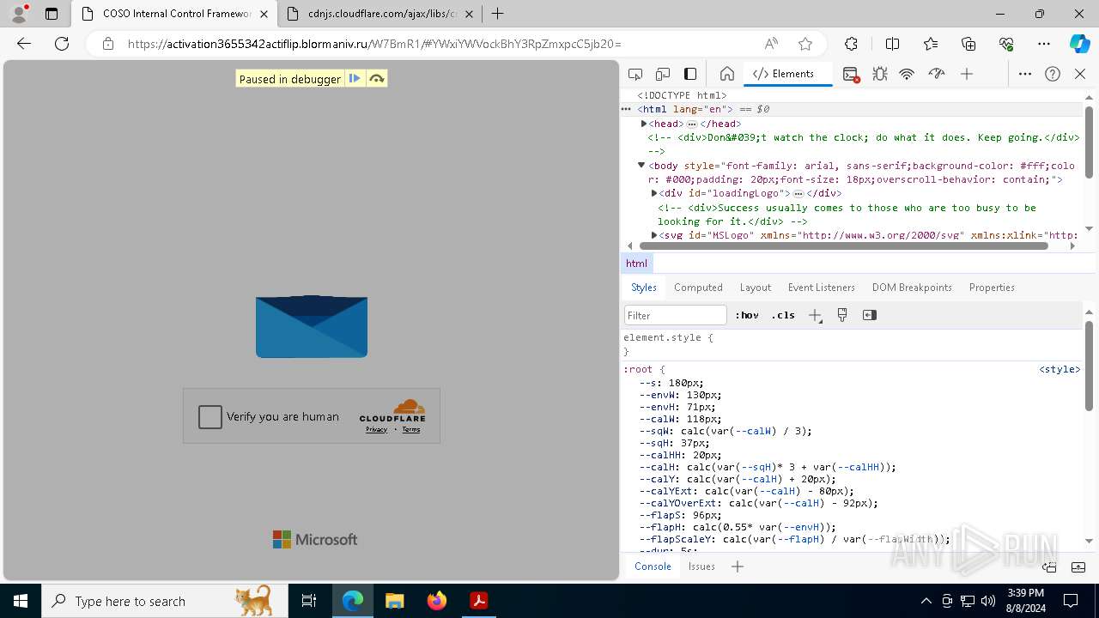Open the Properties tab
The width and height of the screenshot is (1099, 618).
[992, 288]
